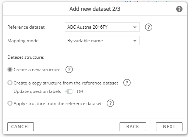This screenshot has height=137, width=188.
Task: Expand the Reference dataset dropdown arrow
Action: coord(135,27)
